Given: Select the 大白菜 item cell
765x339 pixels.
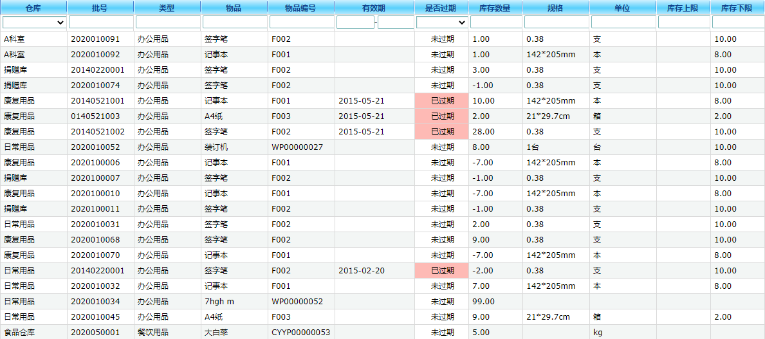Looking at the screenshot, I should click(216, 333).
